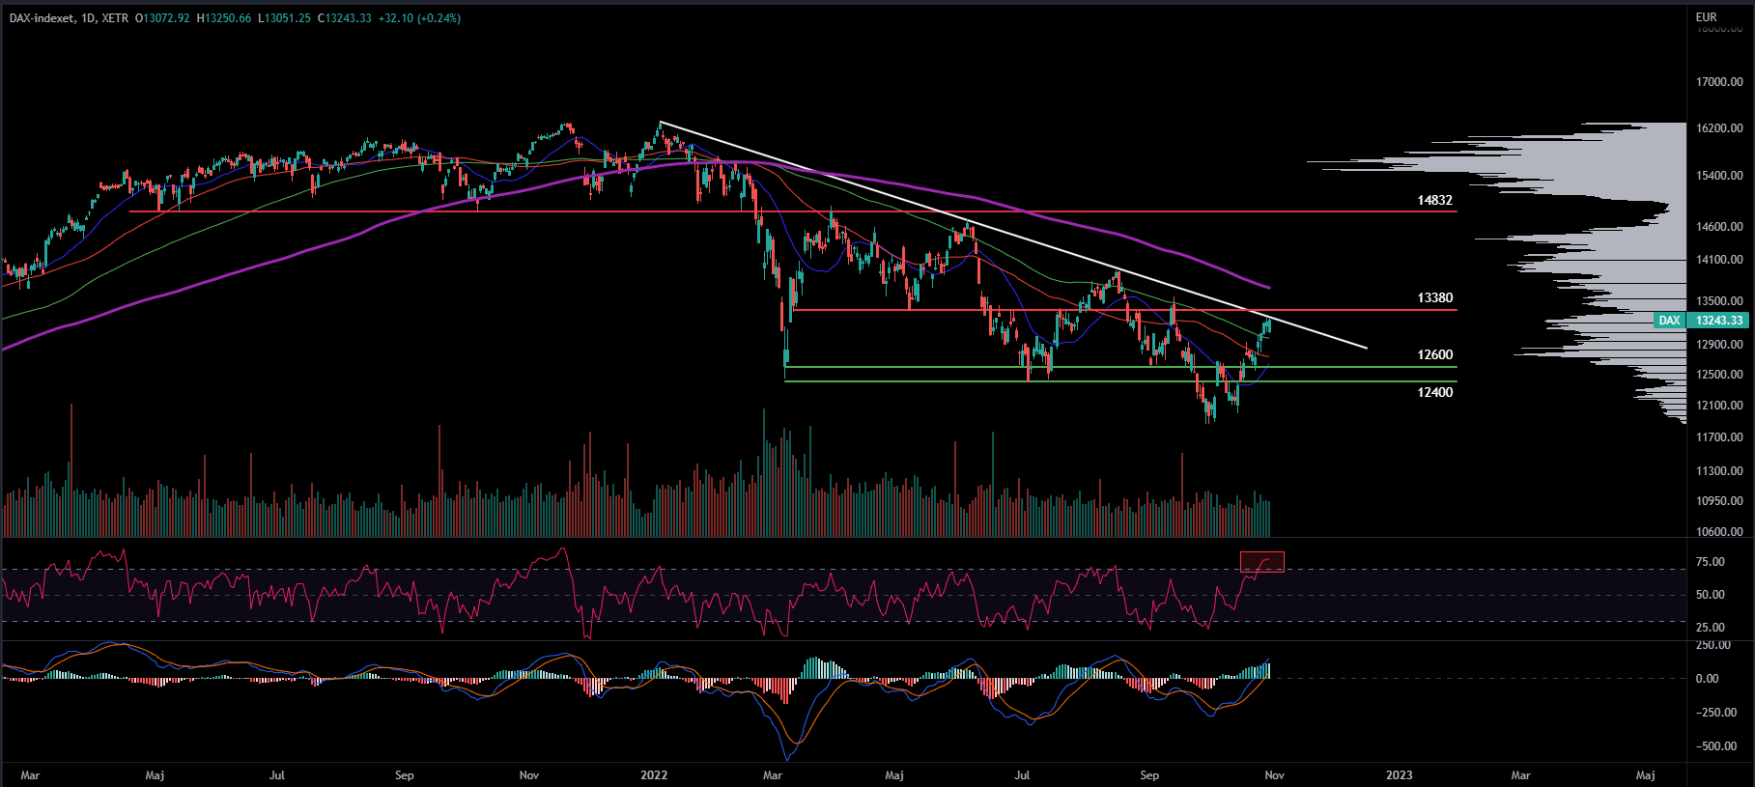Click the DAX-indexet symbol name in legend
The width and height of the screenshot is (1755, 787).
tap(40, 18)
